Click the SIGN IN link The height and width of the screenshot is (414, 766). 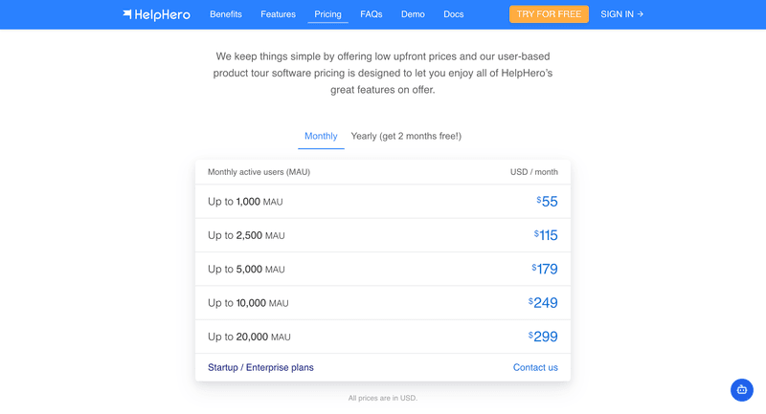(x=621, y=14)
